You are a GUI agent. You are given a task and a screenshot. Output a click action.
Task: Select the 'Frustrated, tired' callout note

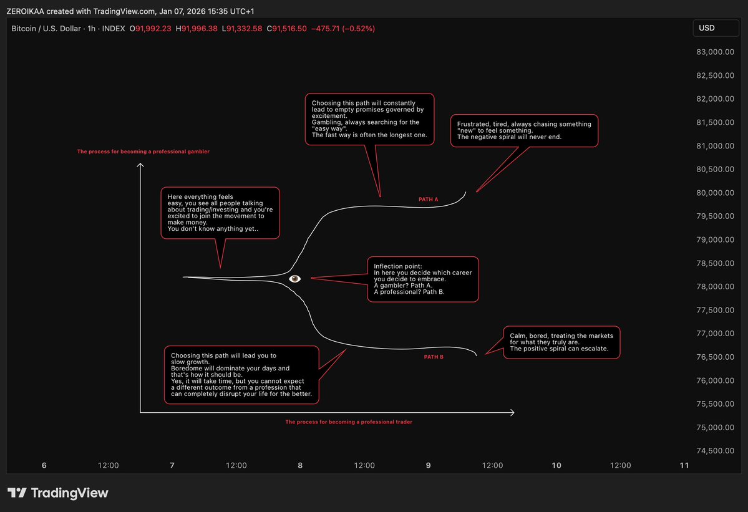[524, 130]
